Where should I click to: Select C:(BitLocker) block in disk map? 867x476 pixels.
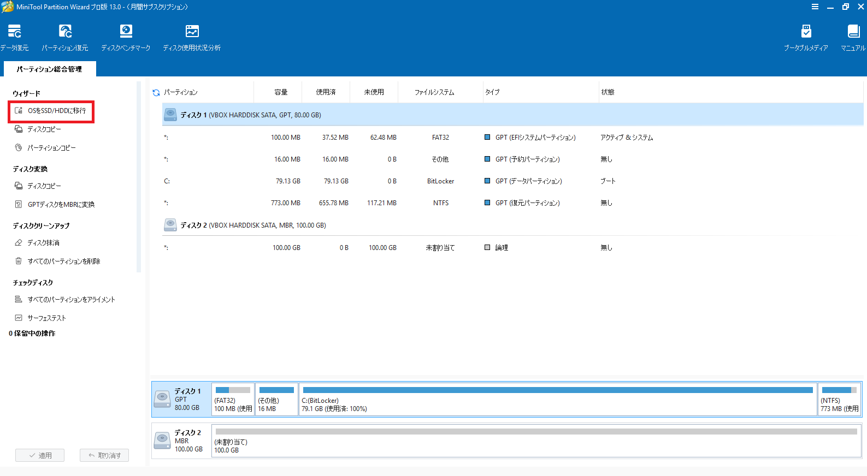(558, 400)
